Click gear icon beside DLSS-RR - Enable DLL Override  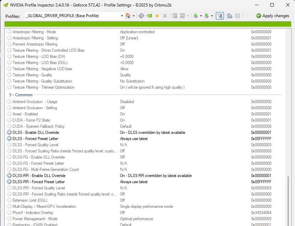[9, 176]
